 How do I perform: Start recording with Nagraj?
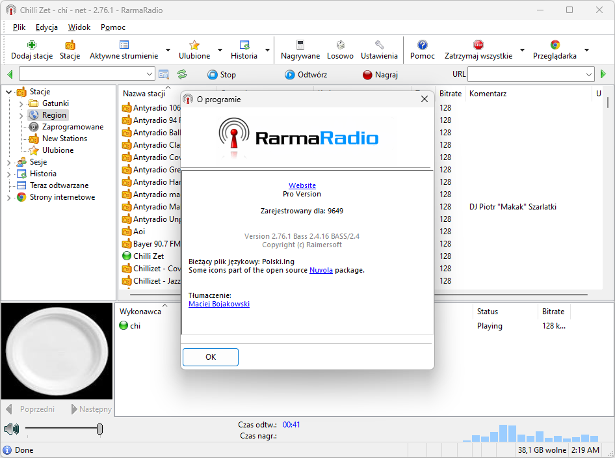pyautogui.click(x=380, y=75)
